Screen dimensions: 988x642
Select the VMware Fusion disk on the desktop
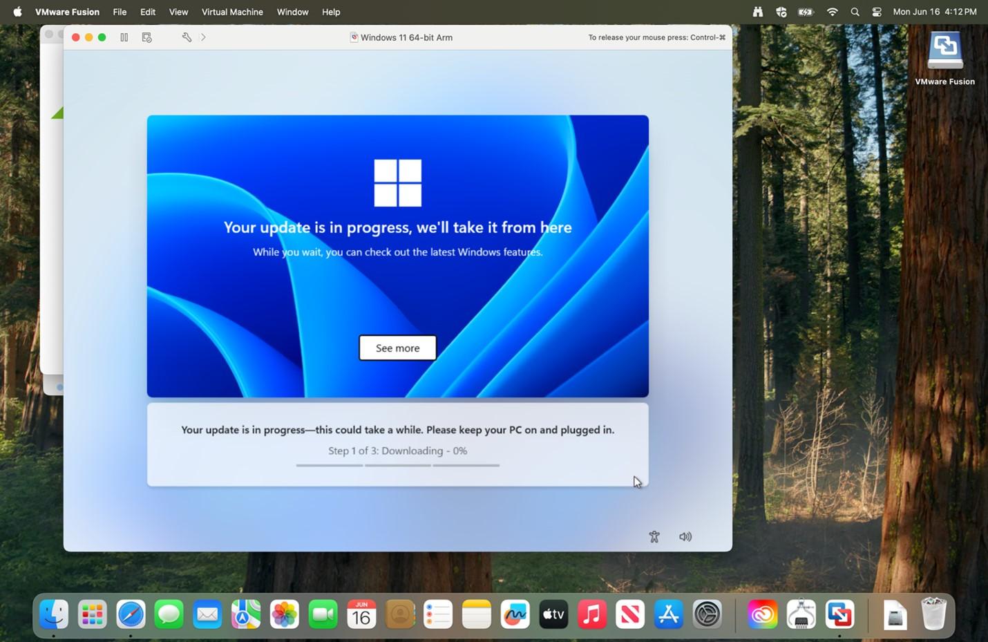pos(945,59)
